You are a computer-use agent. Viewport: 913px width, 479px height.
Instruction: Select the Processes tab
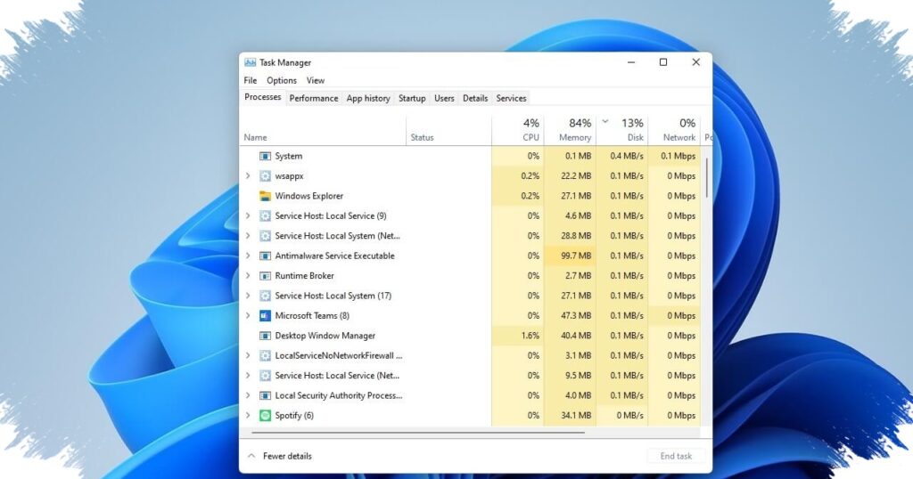pos(263,97)
